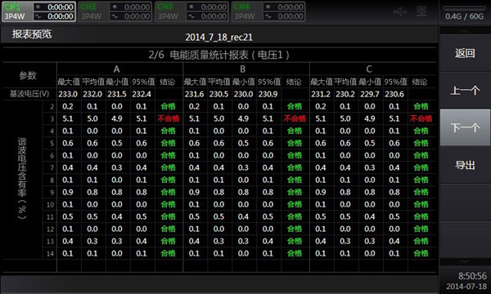Click the file name 2014_7_18_rec21
Screen dimensions: 491x294
(x=218, y=38)
